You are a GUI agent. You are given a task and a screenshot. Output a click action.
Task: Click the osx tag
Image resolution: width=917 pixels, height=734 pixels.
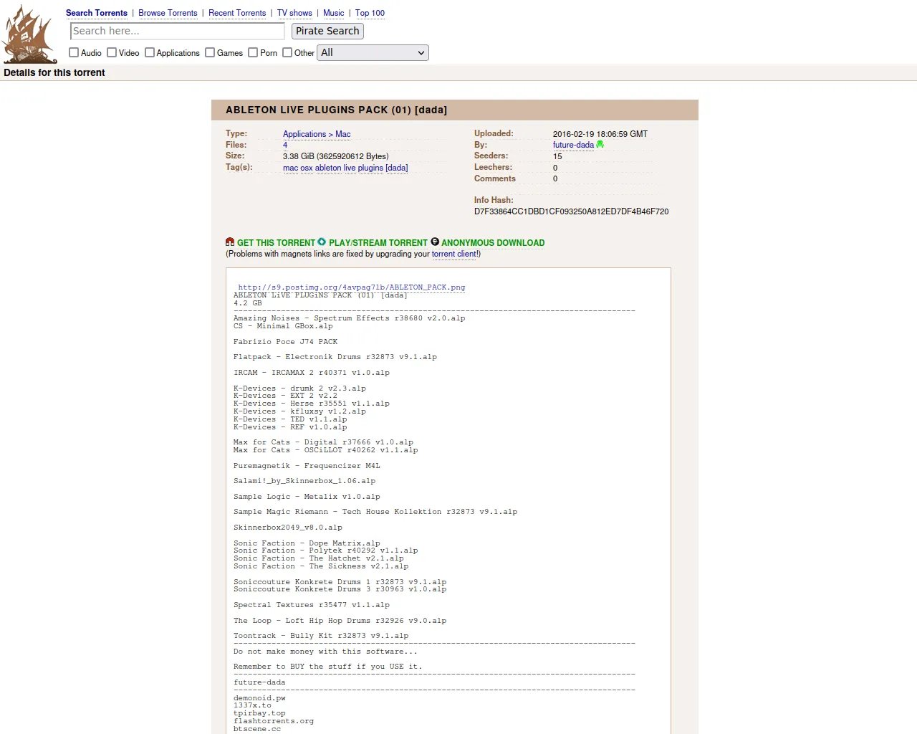[x=307, y=168]
